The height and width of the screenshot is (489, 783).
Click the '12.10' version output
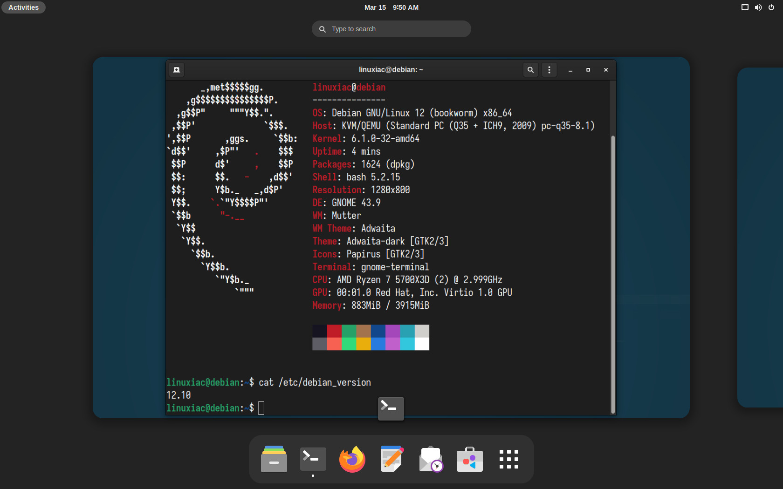click(179, 395)
